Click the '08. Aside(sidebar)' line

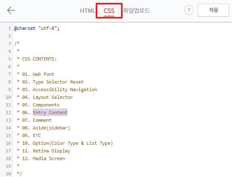(46, 128)
